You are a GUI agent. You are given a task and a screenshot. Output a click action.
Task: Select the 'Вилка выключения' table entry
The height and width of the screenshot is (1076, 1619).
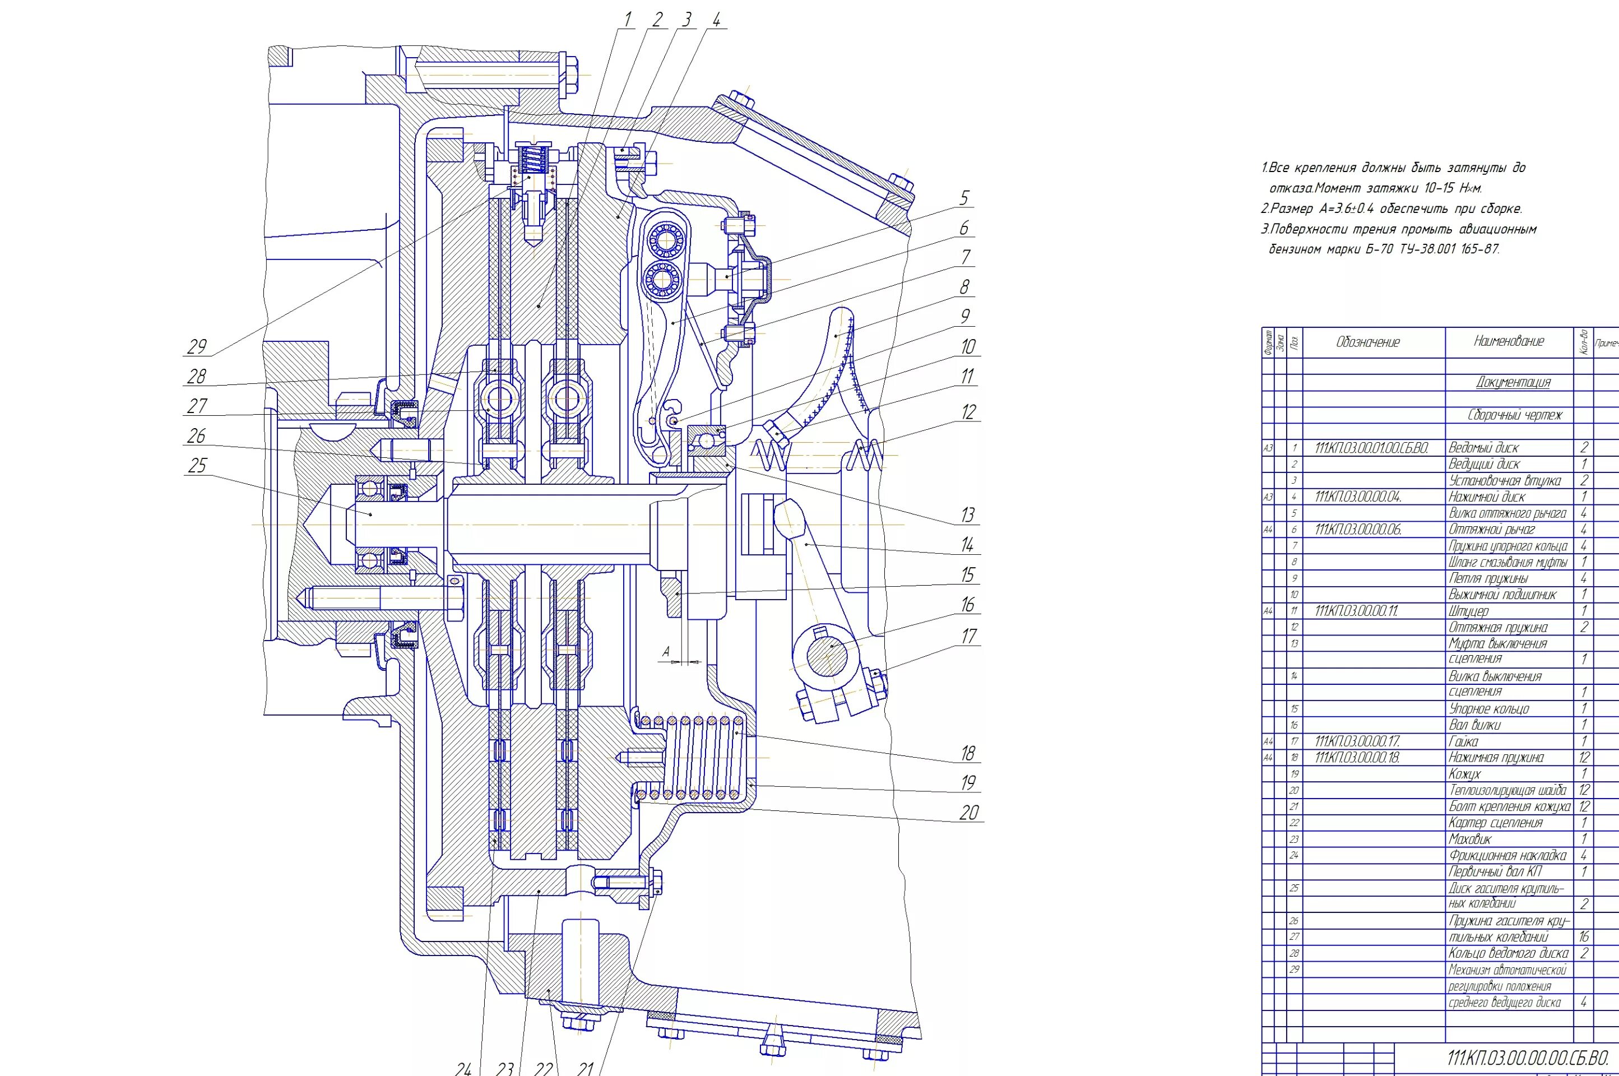[1495, 676]
